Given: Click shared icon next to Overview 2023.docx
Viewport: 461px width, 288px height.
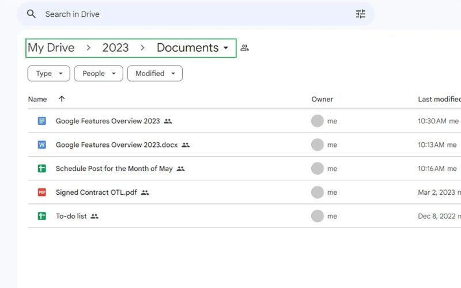Looking at the screenshot, I should [186, 145].
